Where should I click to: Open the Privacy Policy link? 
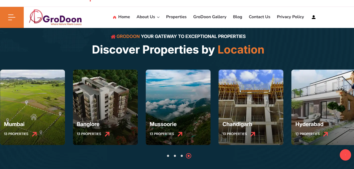tap(290, 17)
